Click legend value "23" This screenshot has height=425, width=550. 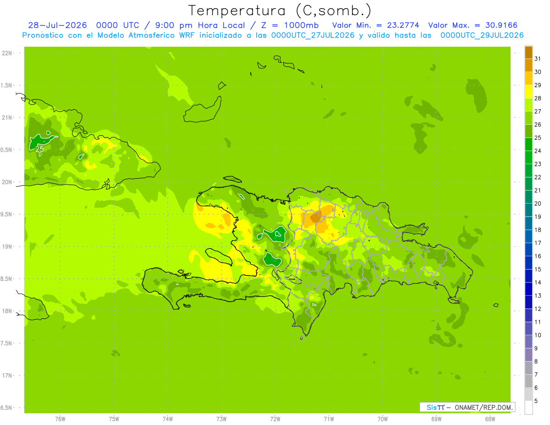(538, 164)
